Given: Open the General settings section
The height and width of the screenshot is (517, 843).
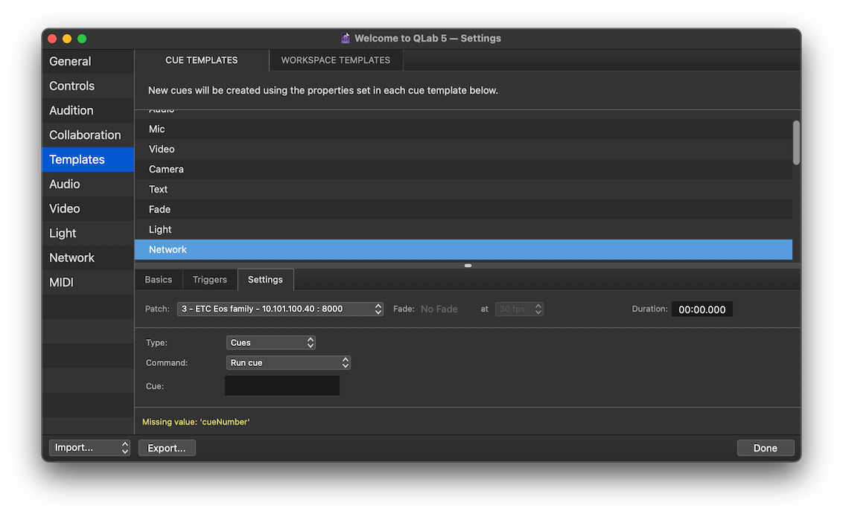Looking at the screenshot, I should tap(88, 61).
